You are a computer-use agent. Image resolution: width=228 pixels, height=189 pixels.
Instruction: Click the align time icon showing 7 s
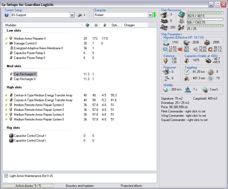point(188,90)
